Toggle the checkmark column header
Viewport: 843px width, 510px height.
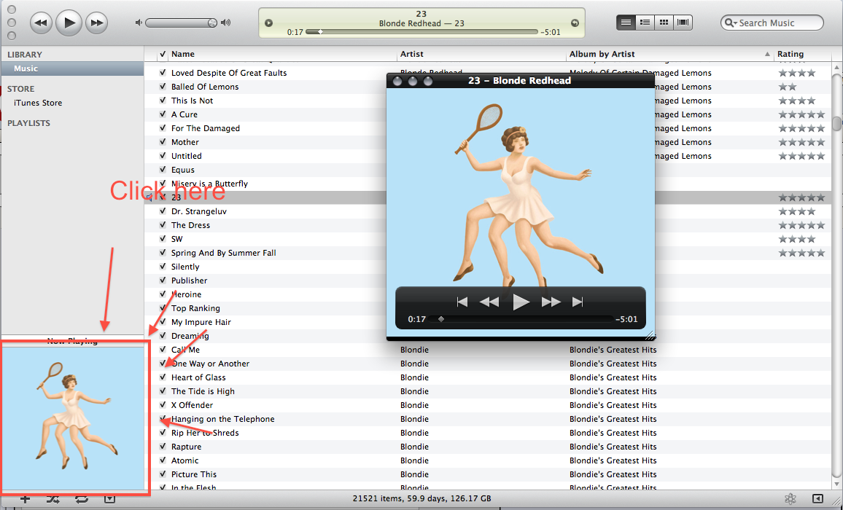[163, 54]
